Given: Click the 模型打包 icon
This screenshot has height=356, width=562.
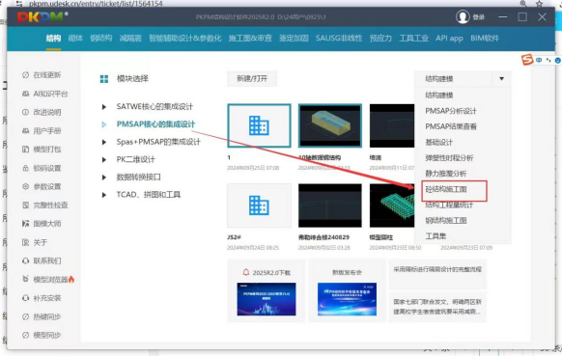Looking at the screenshot, I should [25, 149].
